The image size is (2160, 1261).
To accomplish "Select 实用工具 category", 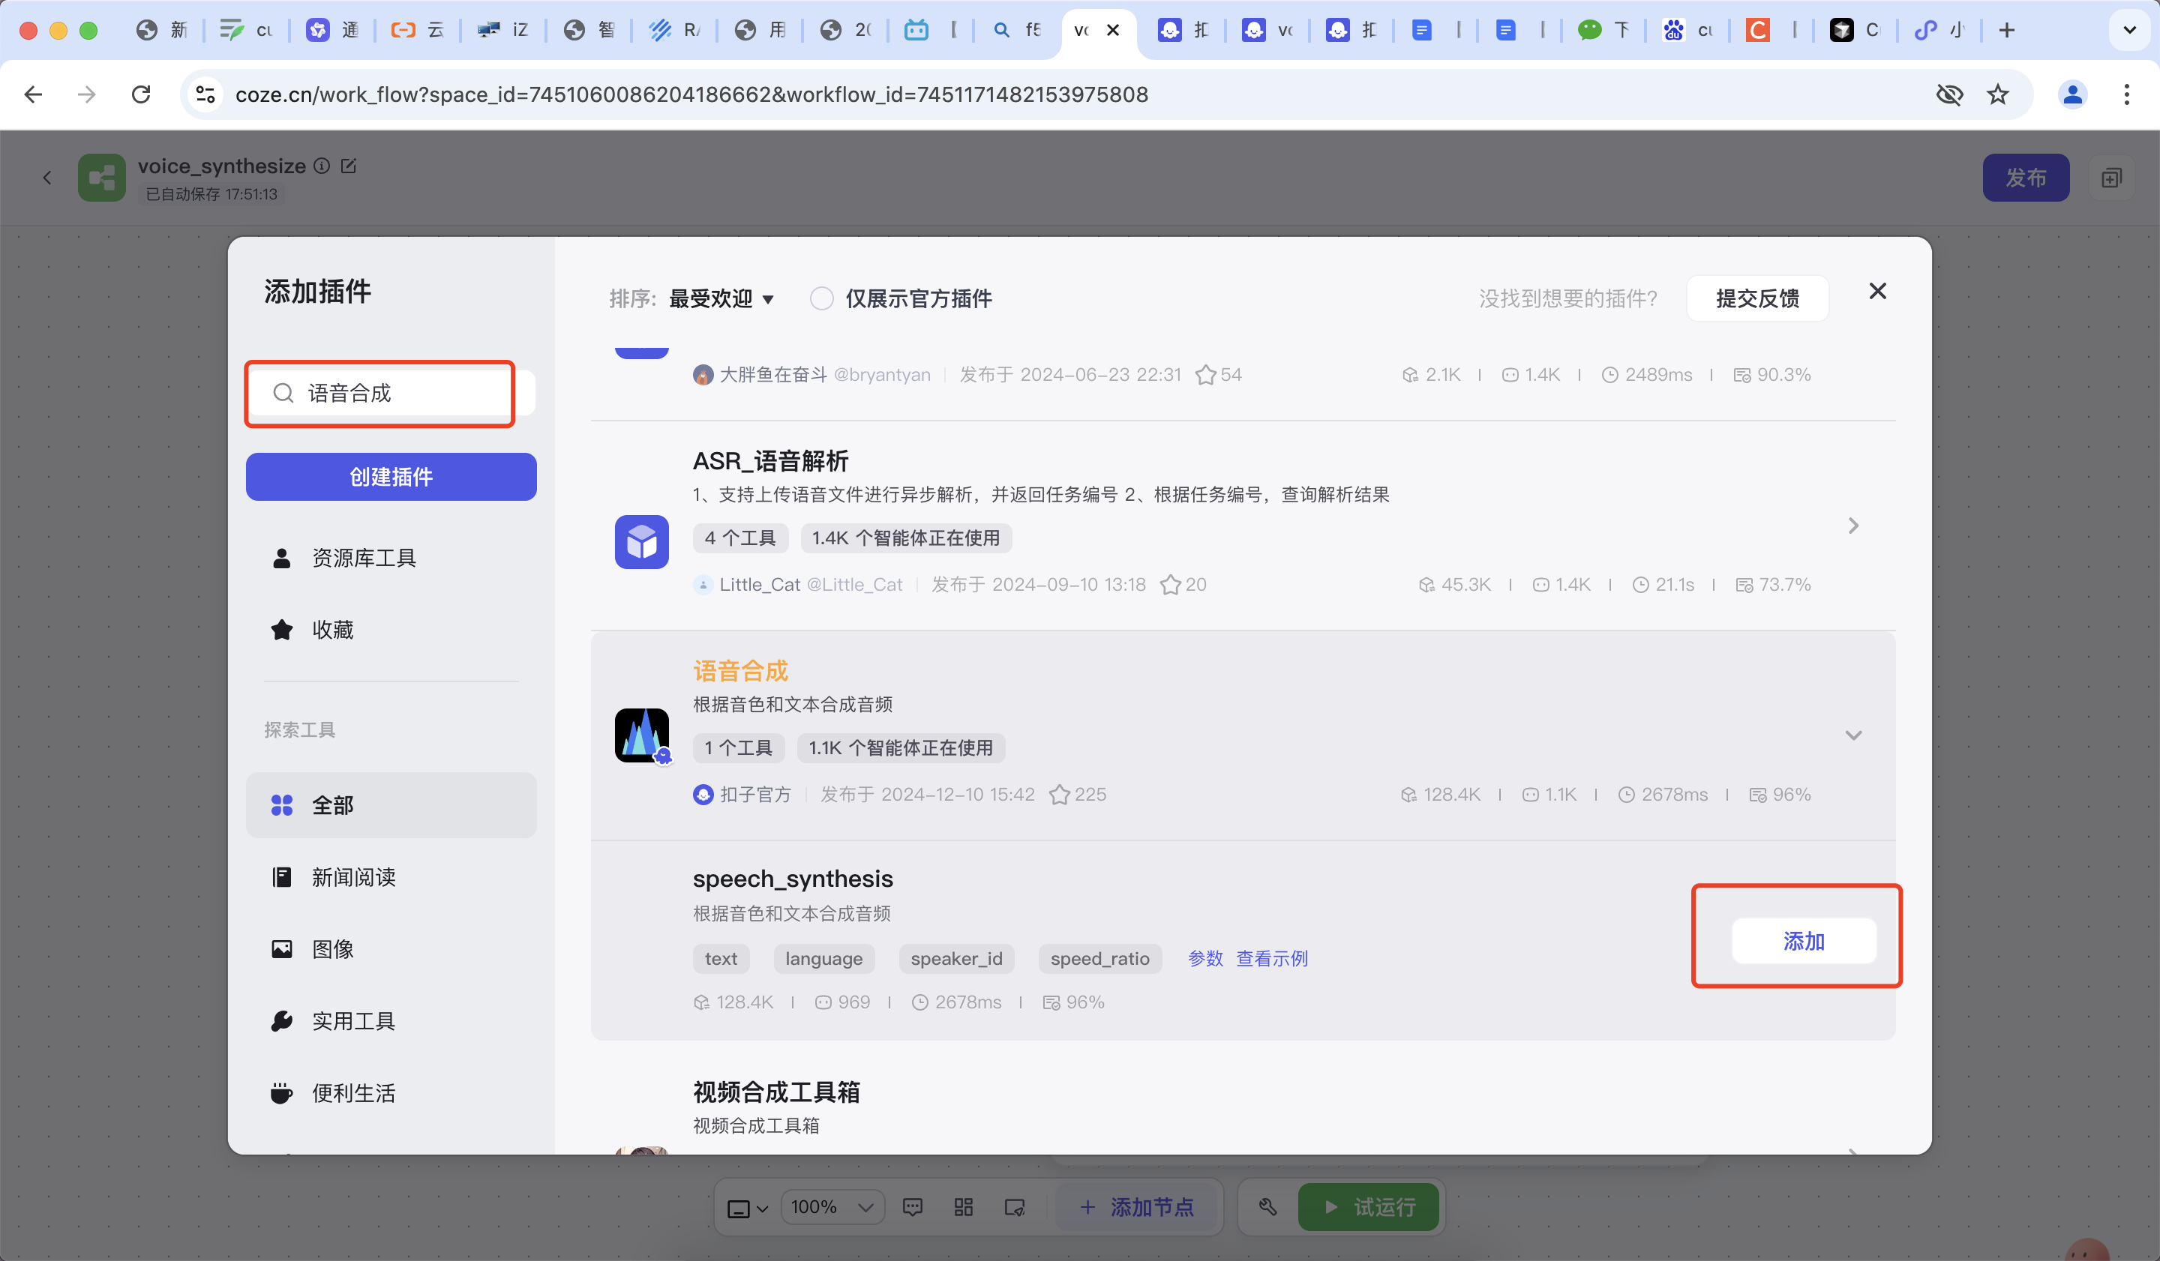I will (391, 1021).
